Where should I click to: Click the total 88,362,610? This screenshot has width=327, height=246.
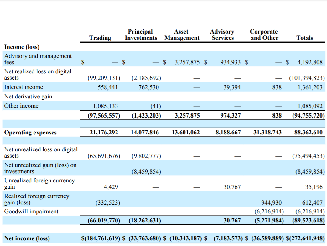(x=309, y=133)
